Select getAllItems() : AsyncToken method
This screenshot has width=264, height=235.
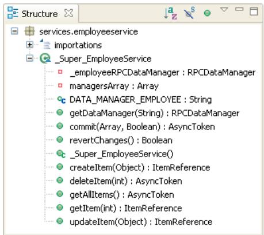pyautogui.click(x=122, y=195)
